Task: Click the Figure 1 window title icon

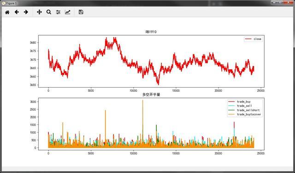Action: pos(3,3)
